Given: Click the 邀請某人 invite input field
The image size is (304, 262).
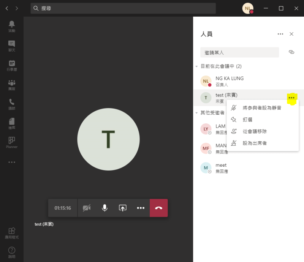Looking at the screenshot, I should (x=239, y=52).
